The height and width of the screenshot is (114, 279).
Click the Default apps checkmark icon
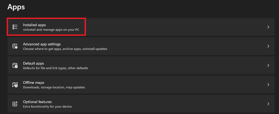point(15,65)
